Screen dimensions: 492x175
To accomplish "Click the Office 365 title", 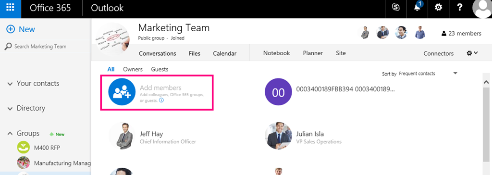I will (x=50, y=8).
